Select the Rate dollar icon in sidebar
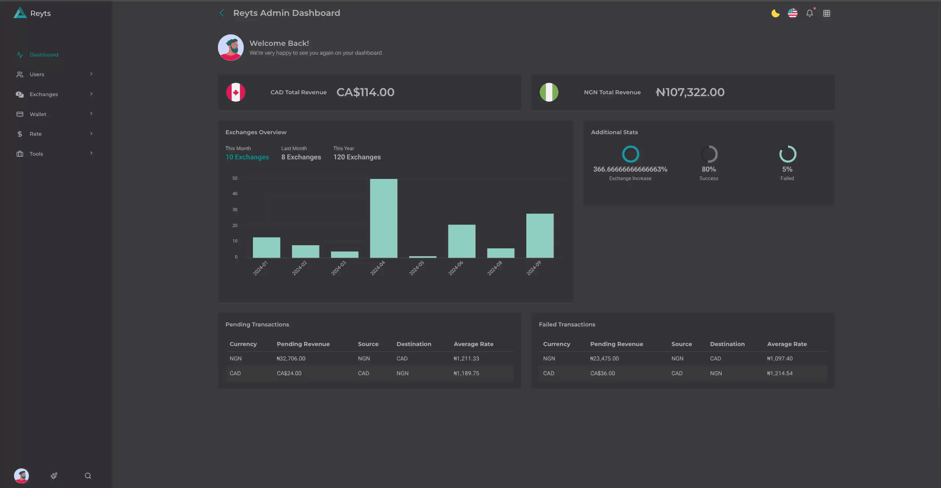 click(x=20, y=134)
